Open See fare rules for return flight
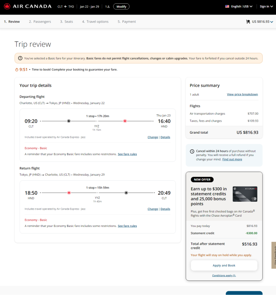This screenshot has height=295, width=276. pyautogui.click(x=127, y=226)
